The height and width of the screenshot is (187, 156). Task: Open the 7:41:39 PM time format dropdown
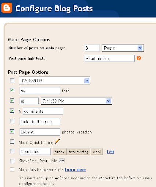tap(76, 101)
